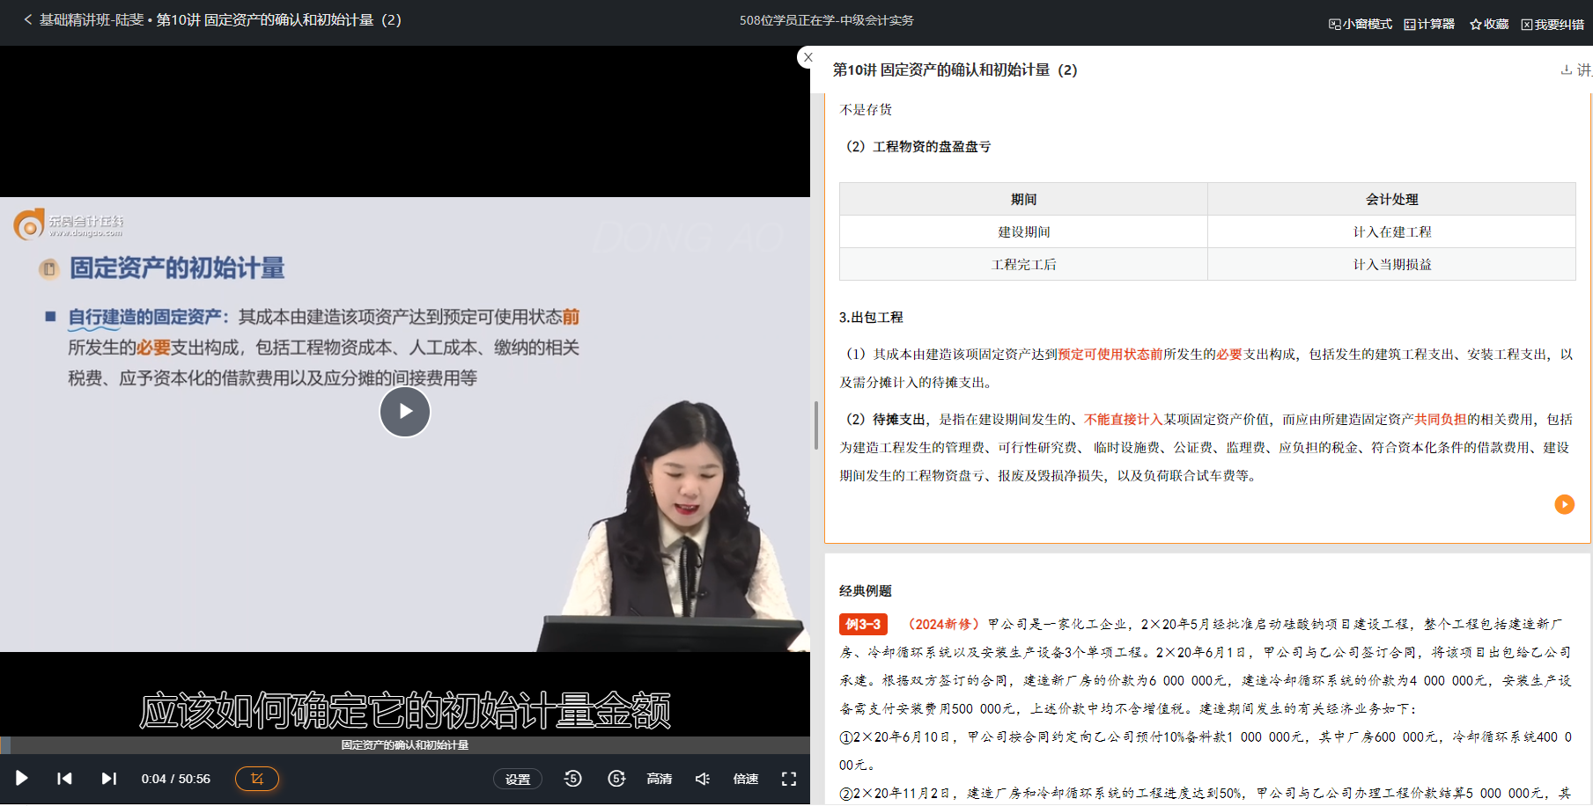Rewind the video 5 seconds
Viewport: 1593px width, 806px height.
click(x=572, y=779)
